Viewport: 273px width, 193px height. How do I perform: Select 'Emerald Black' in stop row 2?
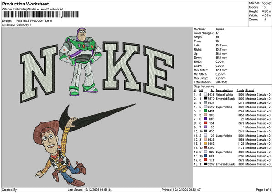pos(225,99)
